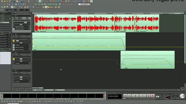
Task: Toggle monitoring speaker icon on track 1
Action: tap(21, 18)
